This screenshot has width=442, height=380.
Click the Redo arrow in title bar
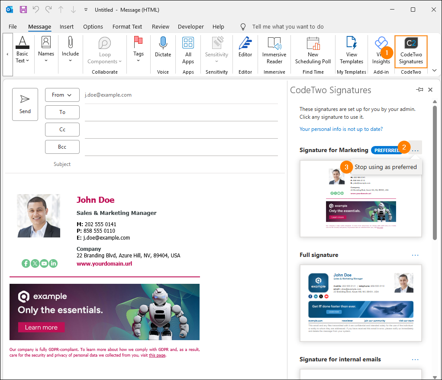pyautogui.click(x=48, y=10)
